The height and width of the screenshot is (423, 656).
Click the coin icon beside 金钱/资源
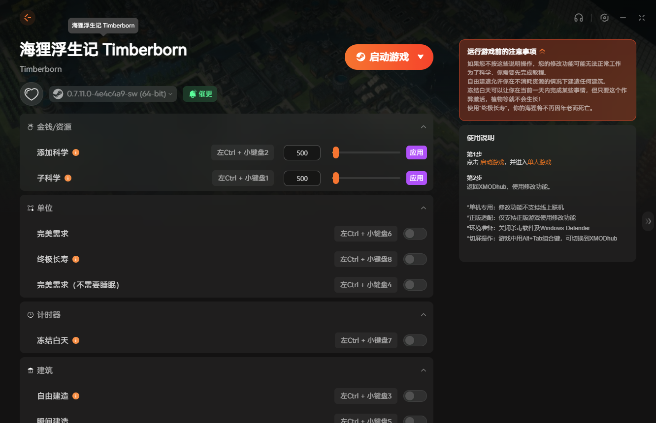click(30, 126)
